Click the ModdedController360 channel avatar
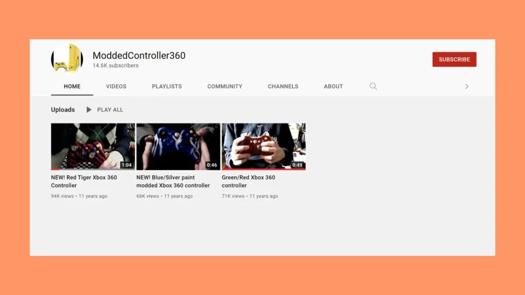The image size is (525, 295). 67,58
